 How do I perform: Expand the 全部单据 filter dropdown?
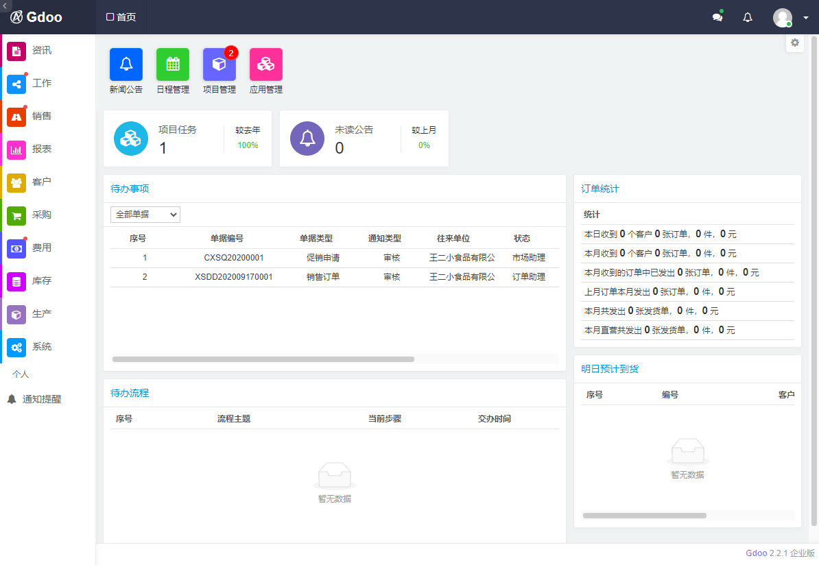[x=145, y=215]
